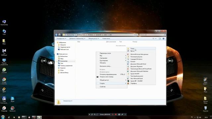Screen dimensions: 212x119
Task: Click the Bandicam bar dropdown arrow
Action: [89, 114]
